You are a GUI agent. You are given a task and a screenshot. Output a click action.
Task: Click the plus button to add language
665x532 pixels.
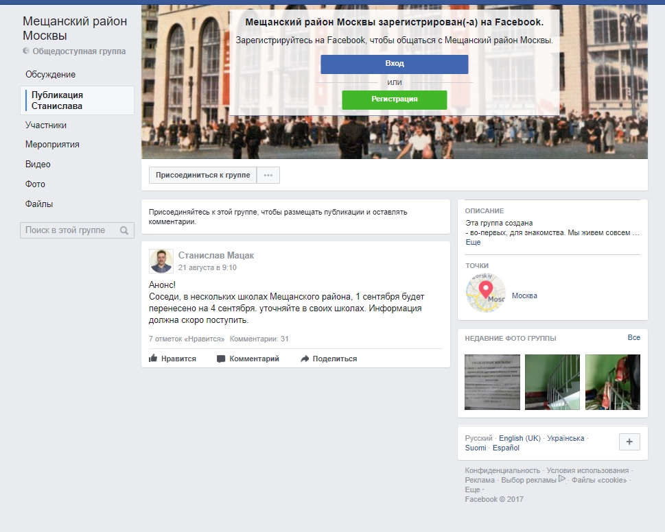point(629,442)
